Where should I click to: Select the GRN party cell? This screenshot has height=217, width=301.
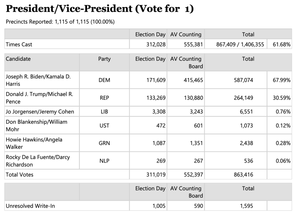coord(104,143)
